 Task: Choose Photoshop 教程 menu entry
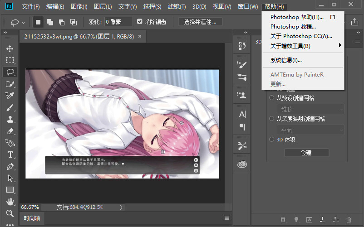tap(303, 27)
